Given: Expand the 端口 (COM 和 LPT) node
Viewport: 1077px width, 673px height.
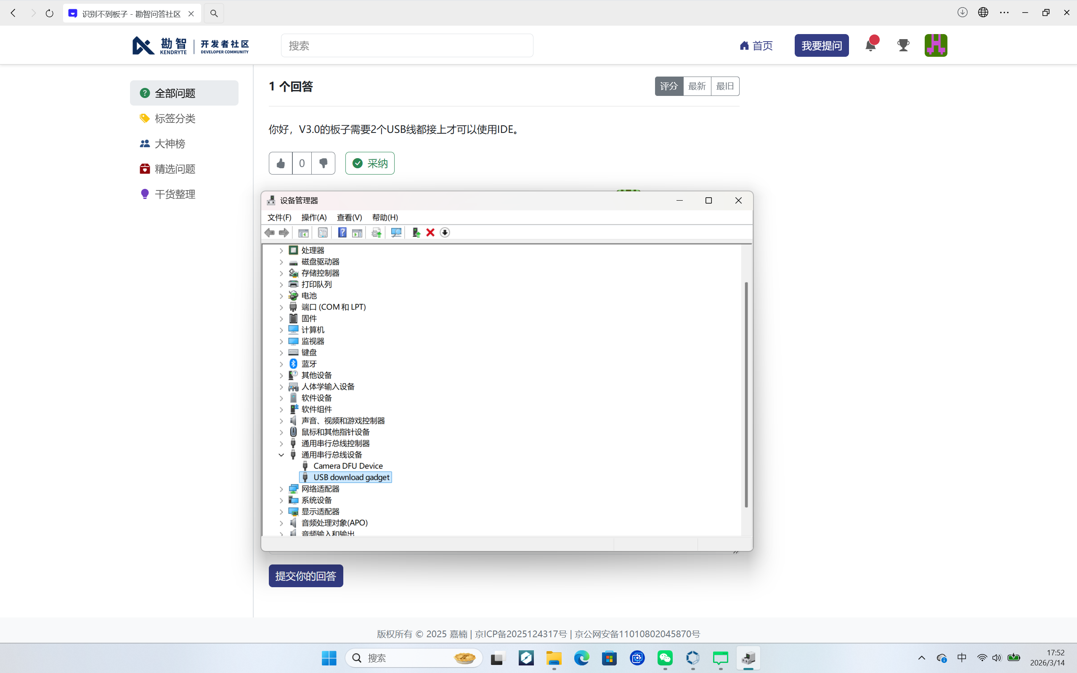Looking at the screenshot, I should [281, 307].
